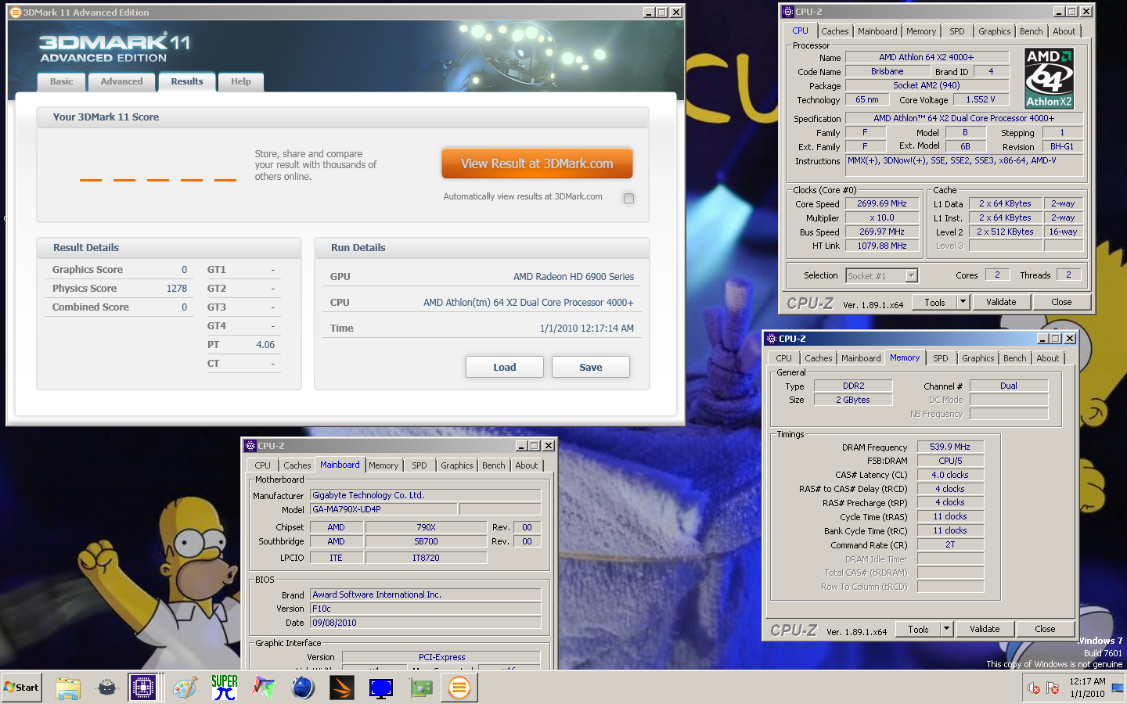Screen dimensions: 1127x704
Task: Click the blue monitor capture taskbar icon
Action: coord(381,688)
